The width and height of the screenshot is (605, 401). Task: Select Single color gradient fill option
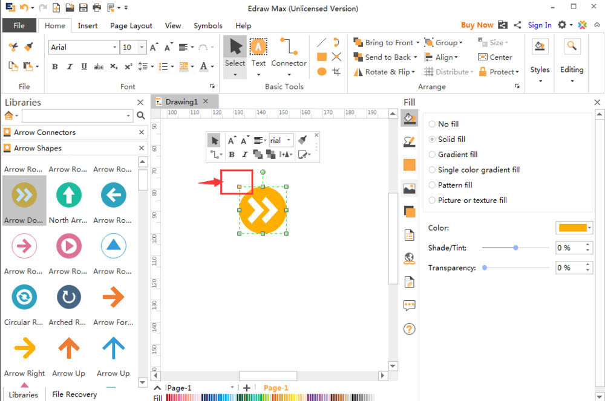pyautogui.click(x=432, y=170)
